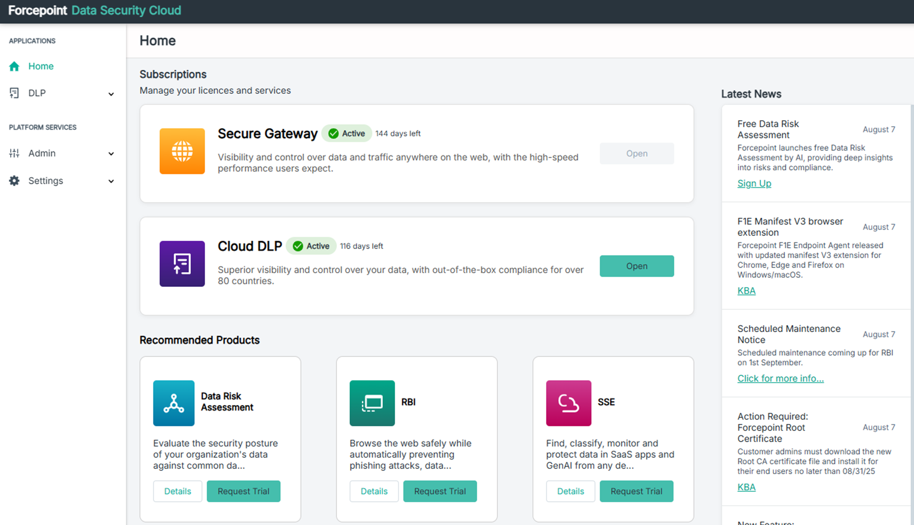This screenshot has width=914, height=525.
Task: Click the Cloud DLP purple icon
Action: (182, 264)
